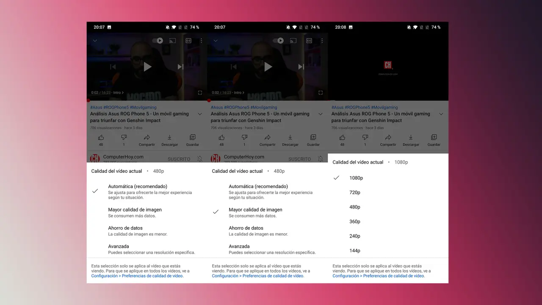The height and width of the screenshot is (305, 542).
Task: Open the Configuración preferences link in the rightmost screen
Action: click(x=378, y=276)
